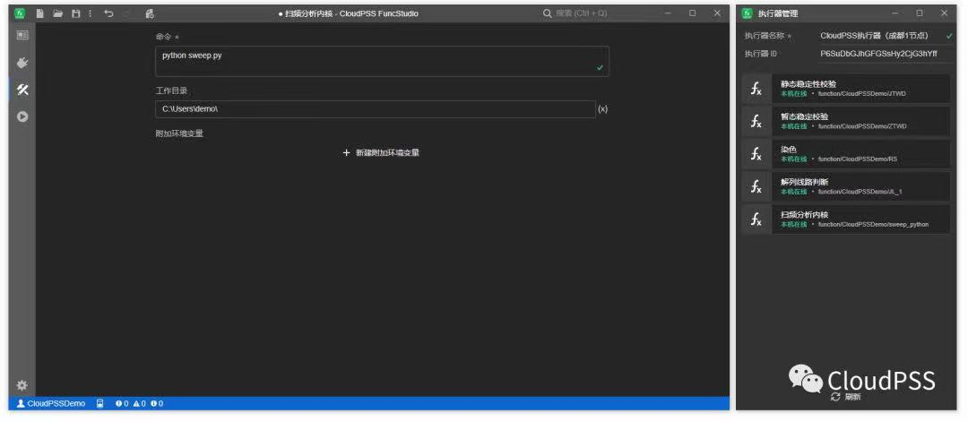The width and height of the screenshot is (968, 422).
Task: Select the tools implementation sidebar tab
Action: pyautogui.click(x=22, y=90)
